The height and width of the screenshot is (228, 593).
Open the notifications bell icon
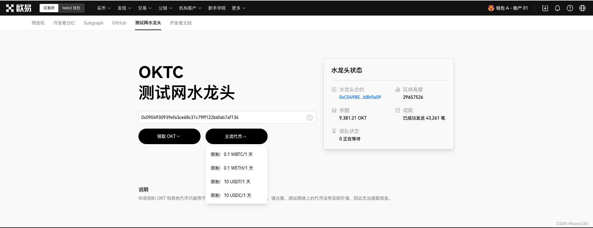click(558, 8)
